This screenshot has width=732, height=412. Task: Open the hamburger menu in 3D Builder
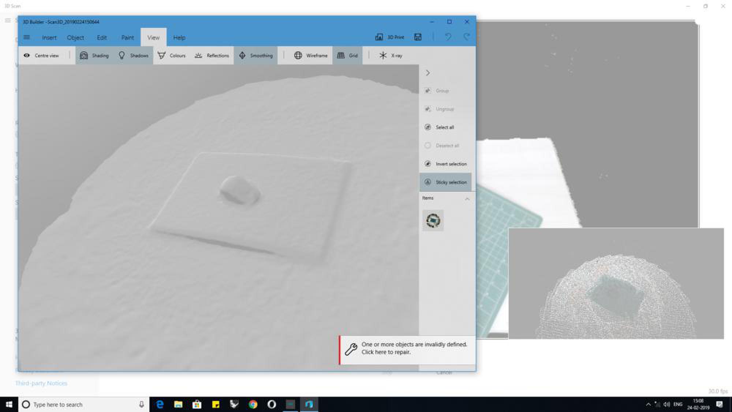[x=27, y=37]
